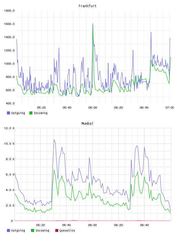175x235 pixels.
Task: Click 05:40 on Frankfurt time axis
Action: click(67, 108)
